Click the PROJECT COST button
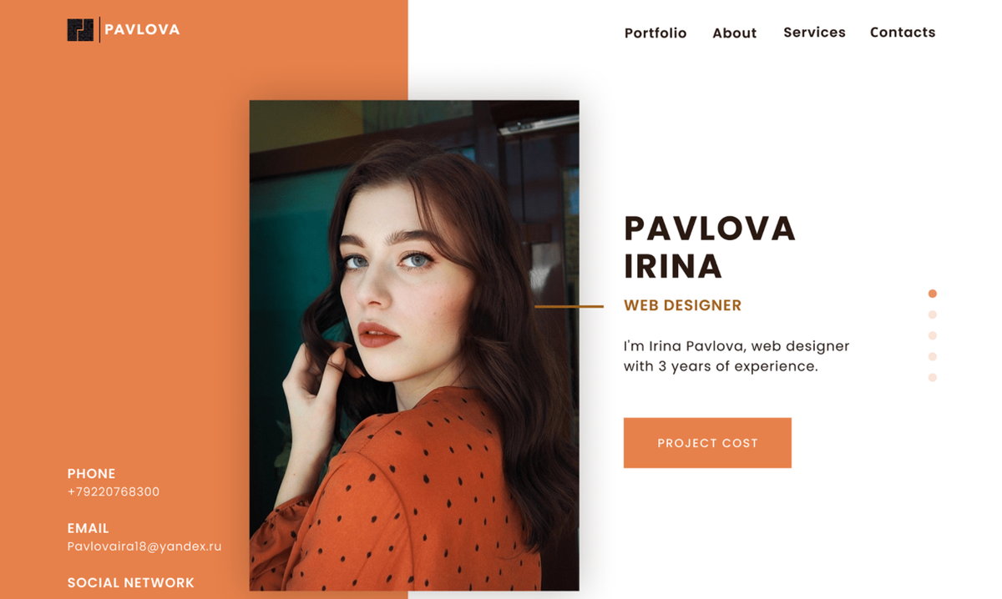This screenshot has width=1002, height=599. coord(707,443)
